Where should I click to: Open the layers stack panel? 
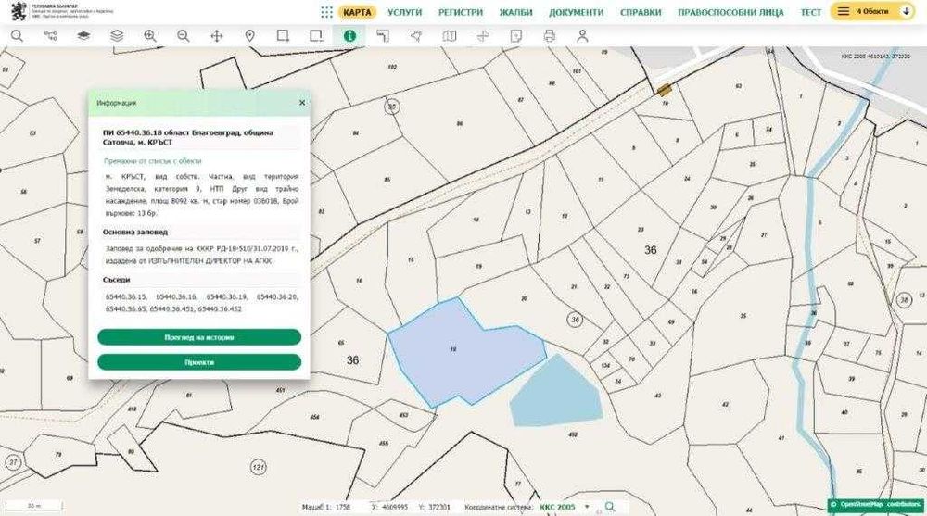click(117, 36)
